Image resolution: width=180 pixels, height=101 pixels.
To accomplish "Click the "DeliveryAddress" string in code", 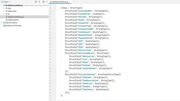I will click(x=86, y=53).
